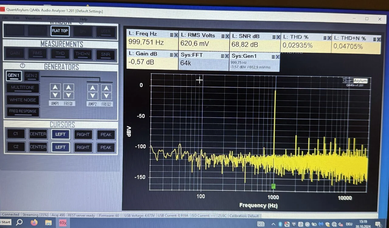Click the green F marker at 1000 Hz
The height and width of the screenshot is (228, 389).
coord(274,186)
